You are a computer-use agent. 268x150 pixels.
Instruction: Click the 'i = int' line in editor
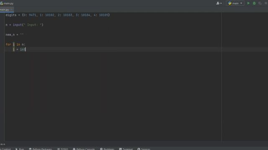[x=19, y=49]
